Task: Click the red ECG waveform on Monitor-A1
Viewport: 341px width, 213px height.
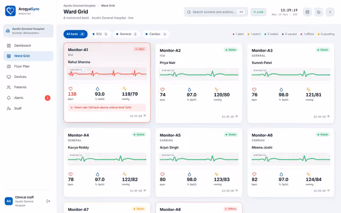Action: pyautogui.click(x=107, y=73)
